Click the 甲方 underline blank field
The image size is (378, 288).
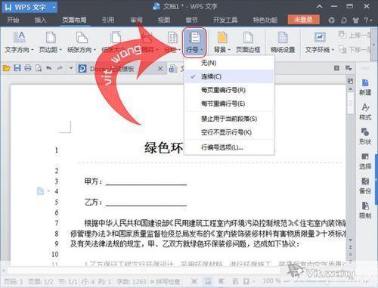coord(146,182)
